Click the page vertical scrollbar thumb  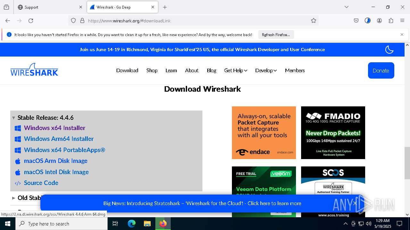[x=407, y=163]
